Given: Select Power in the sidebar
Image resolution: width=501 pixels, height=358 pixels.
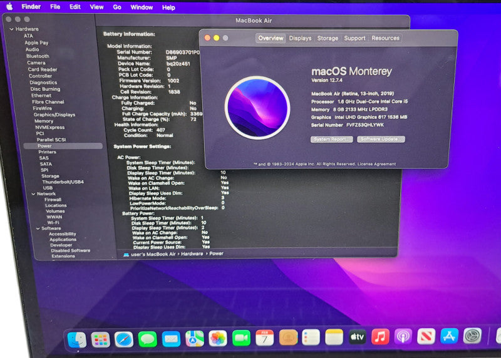Looking at the screenshot, I should 63,146.
